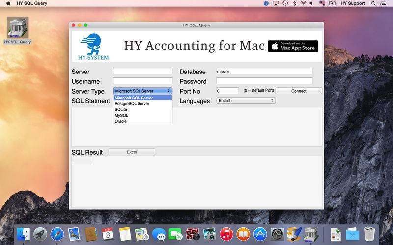Open the document stack in the dock
Screen dimensions: 393x245
coord(336,234)
